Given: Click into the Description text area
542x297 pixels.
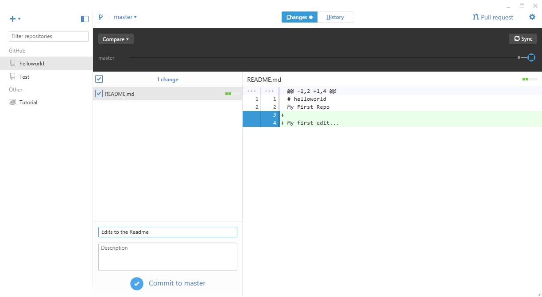Looking at the screenshot, I should tap(168, 257).
